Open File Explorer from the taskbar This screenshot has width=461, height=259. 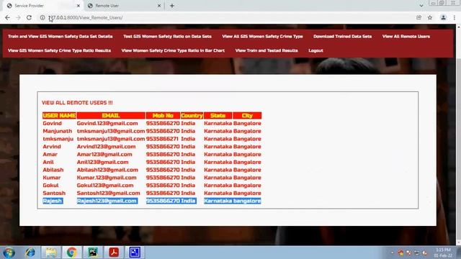point(51,253)
